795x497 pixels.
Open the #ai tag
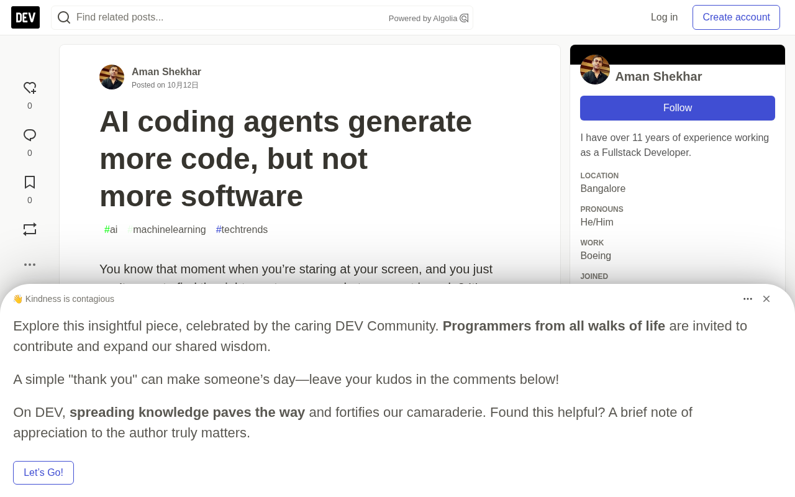coord(111,230)
